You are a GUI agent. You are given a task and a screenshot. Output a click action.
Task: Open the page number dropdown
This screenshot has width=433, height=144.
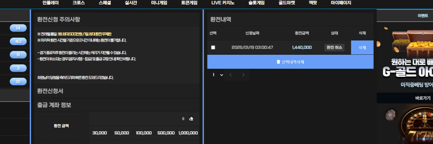(218, 75)
